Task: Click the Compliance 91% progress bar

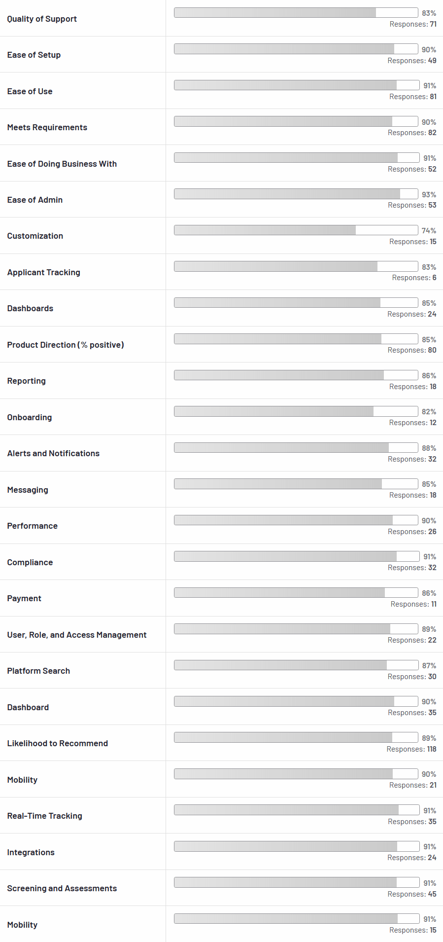Action: pyautogui.click(x=297, y=556)
